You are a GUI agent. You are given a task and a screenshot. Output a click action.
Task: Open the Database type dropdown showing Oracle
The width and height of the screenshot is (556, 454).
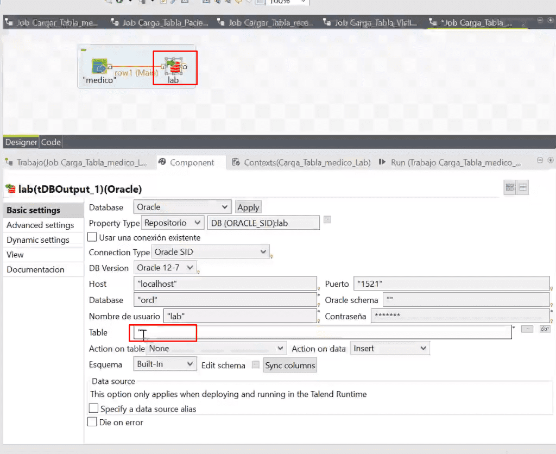pos(182,207)
